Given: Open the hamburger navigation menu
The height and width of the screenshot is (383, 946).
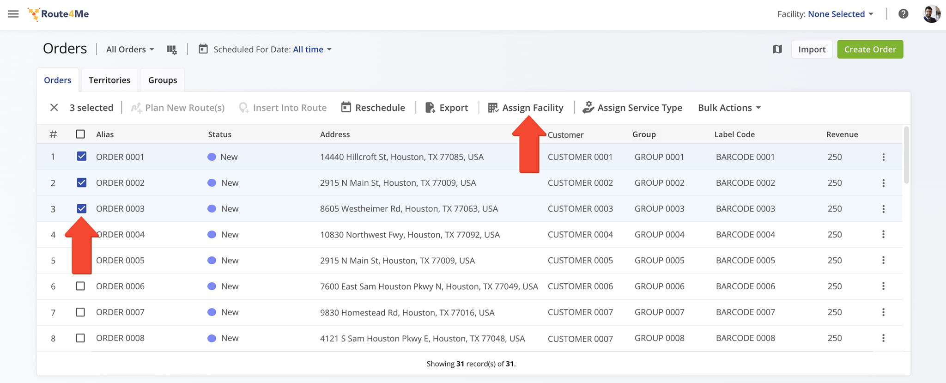Looking at the screenshot, I should point(13,14).
